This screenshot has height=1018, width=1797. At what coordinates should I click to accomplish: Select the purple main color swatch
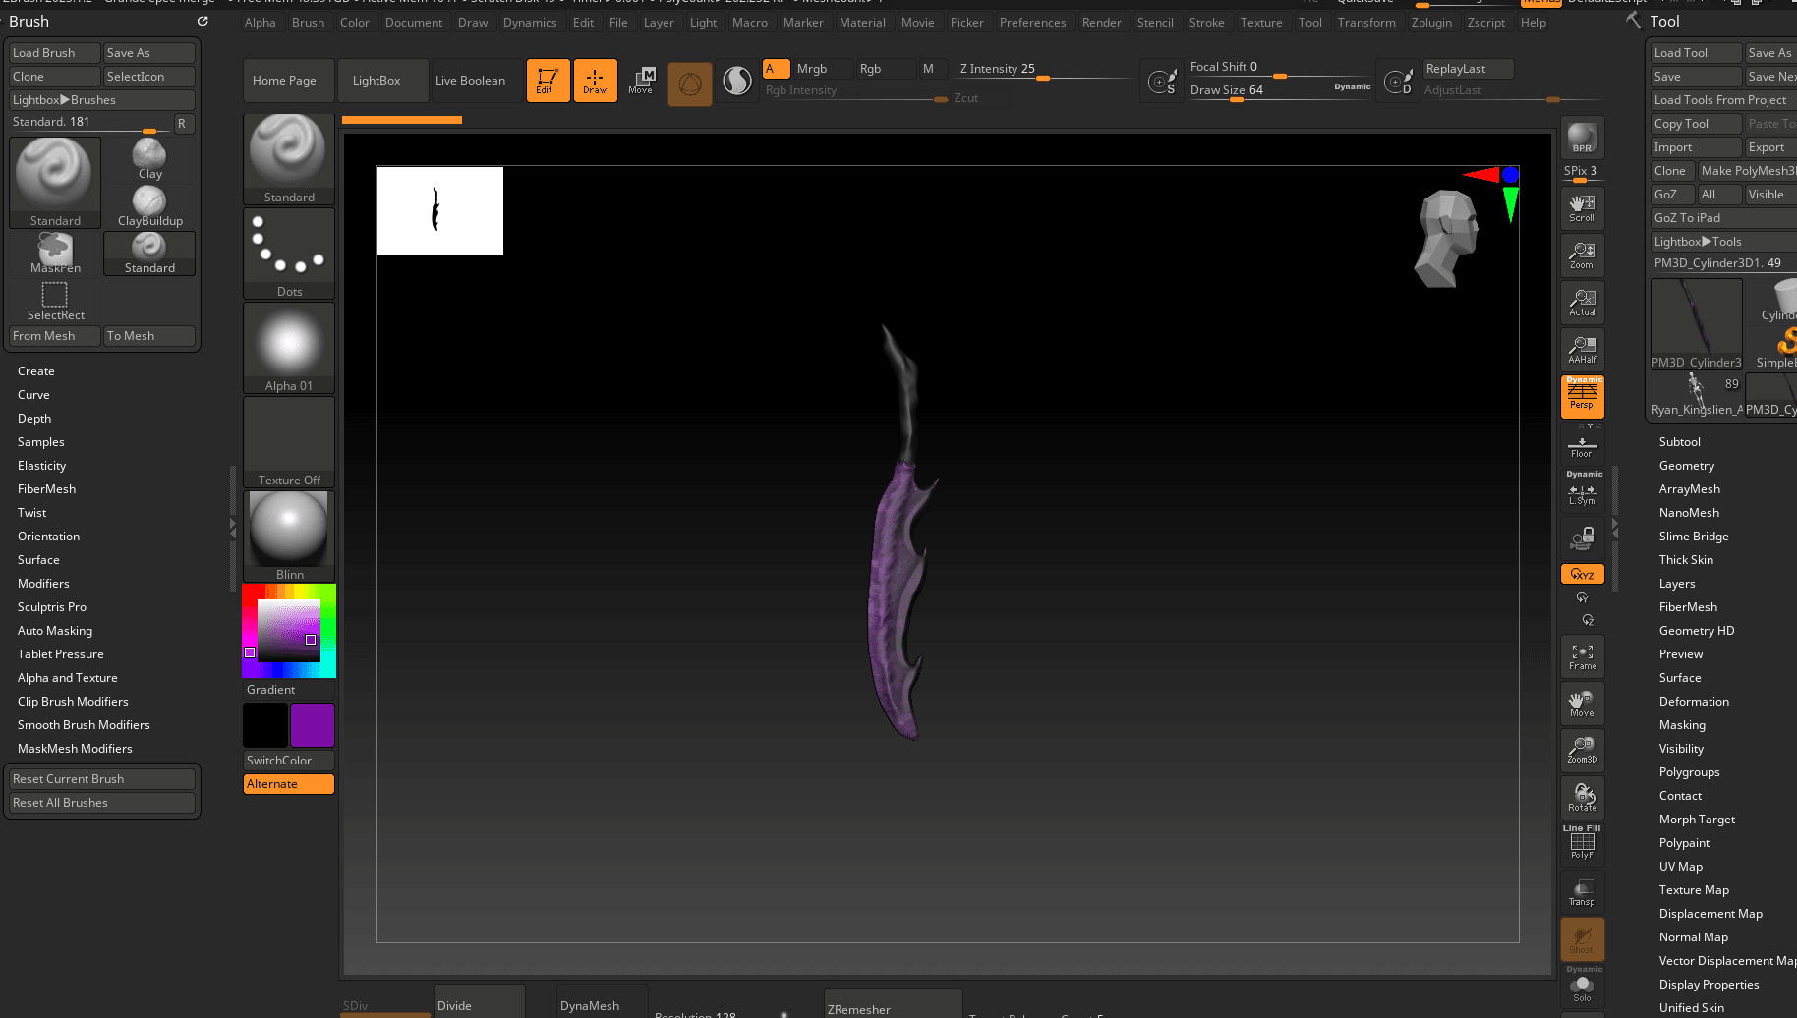313,725
